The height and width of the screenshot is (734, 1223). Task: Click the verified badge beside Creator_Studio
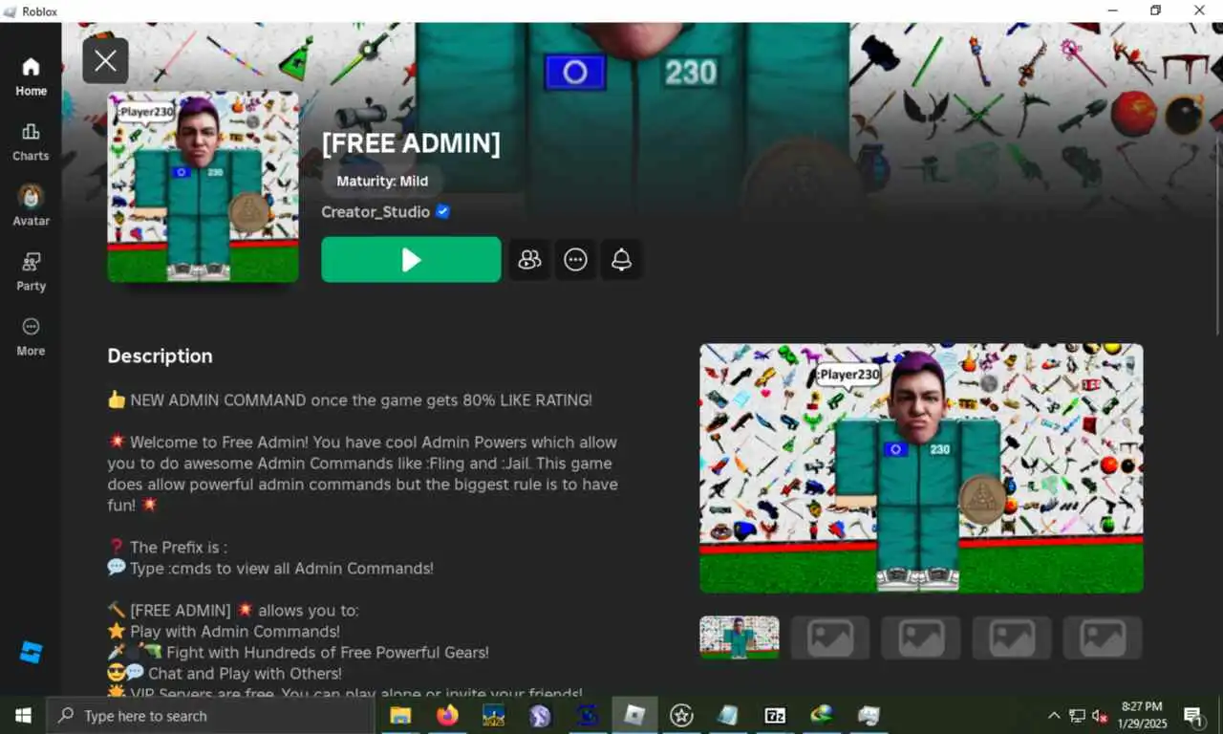pyautogui.click(x=442, y=211)
